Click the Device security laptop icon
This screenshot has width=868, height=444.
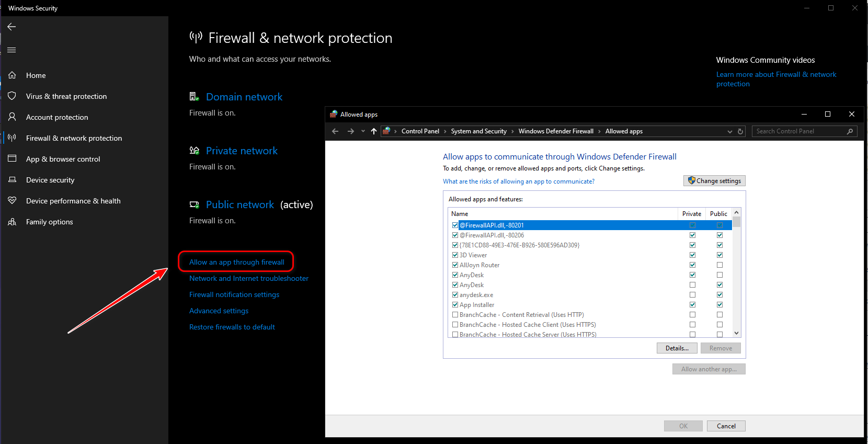coord(12,180)
